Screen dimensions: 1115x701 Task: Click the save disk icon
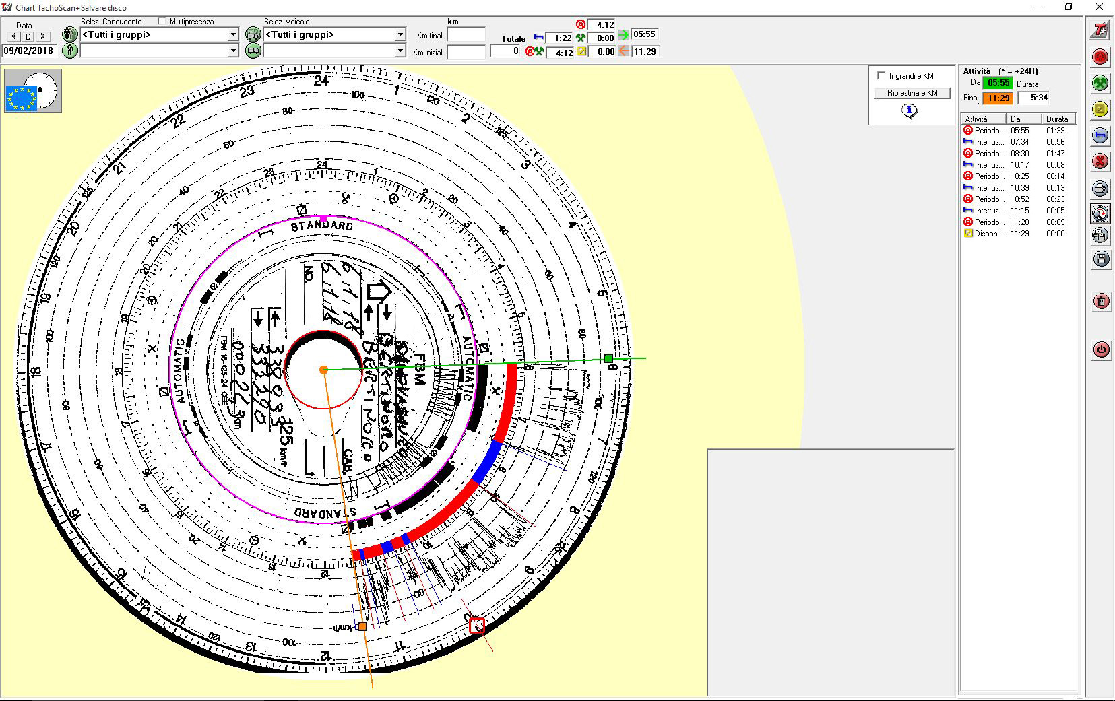point(1100,259)
